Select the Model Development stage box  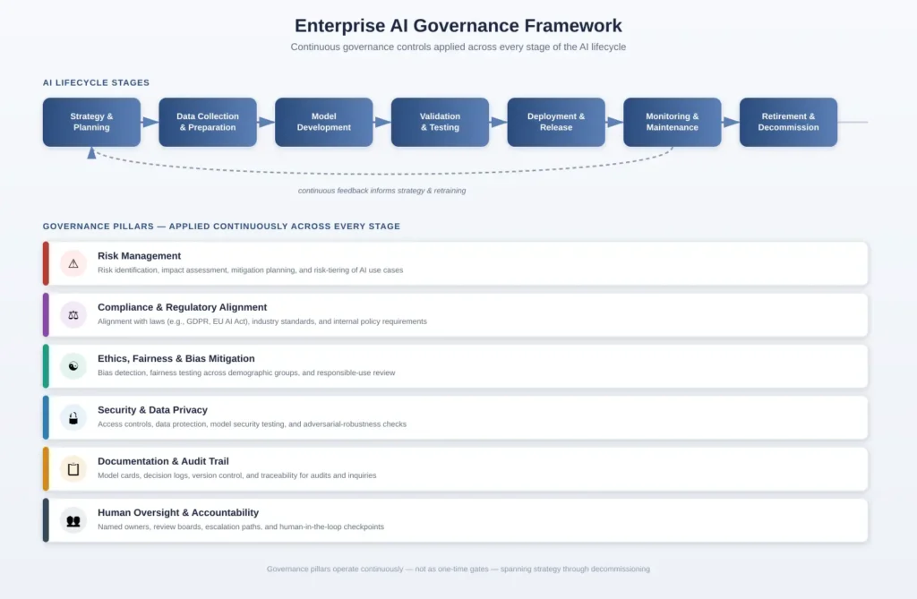coord(324,122)
